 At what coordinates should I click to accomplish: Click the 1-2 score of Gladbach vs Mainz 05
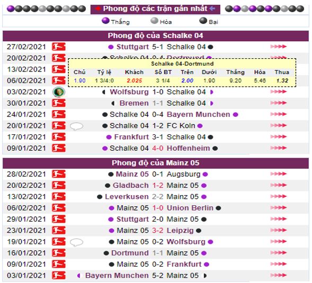[x=158, y=186]
